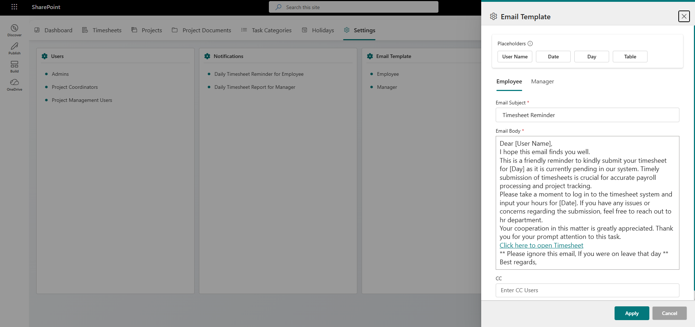Click the SharePoint title text
Screen dimensions: 695x327
pos(46,7)
